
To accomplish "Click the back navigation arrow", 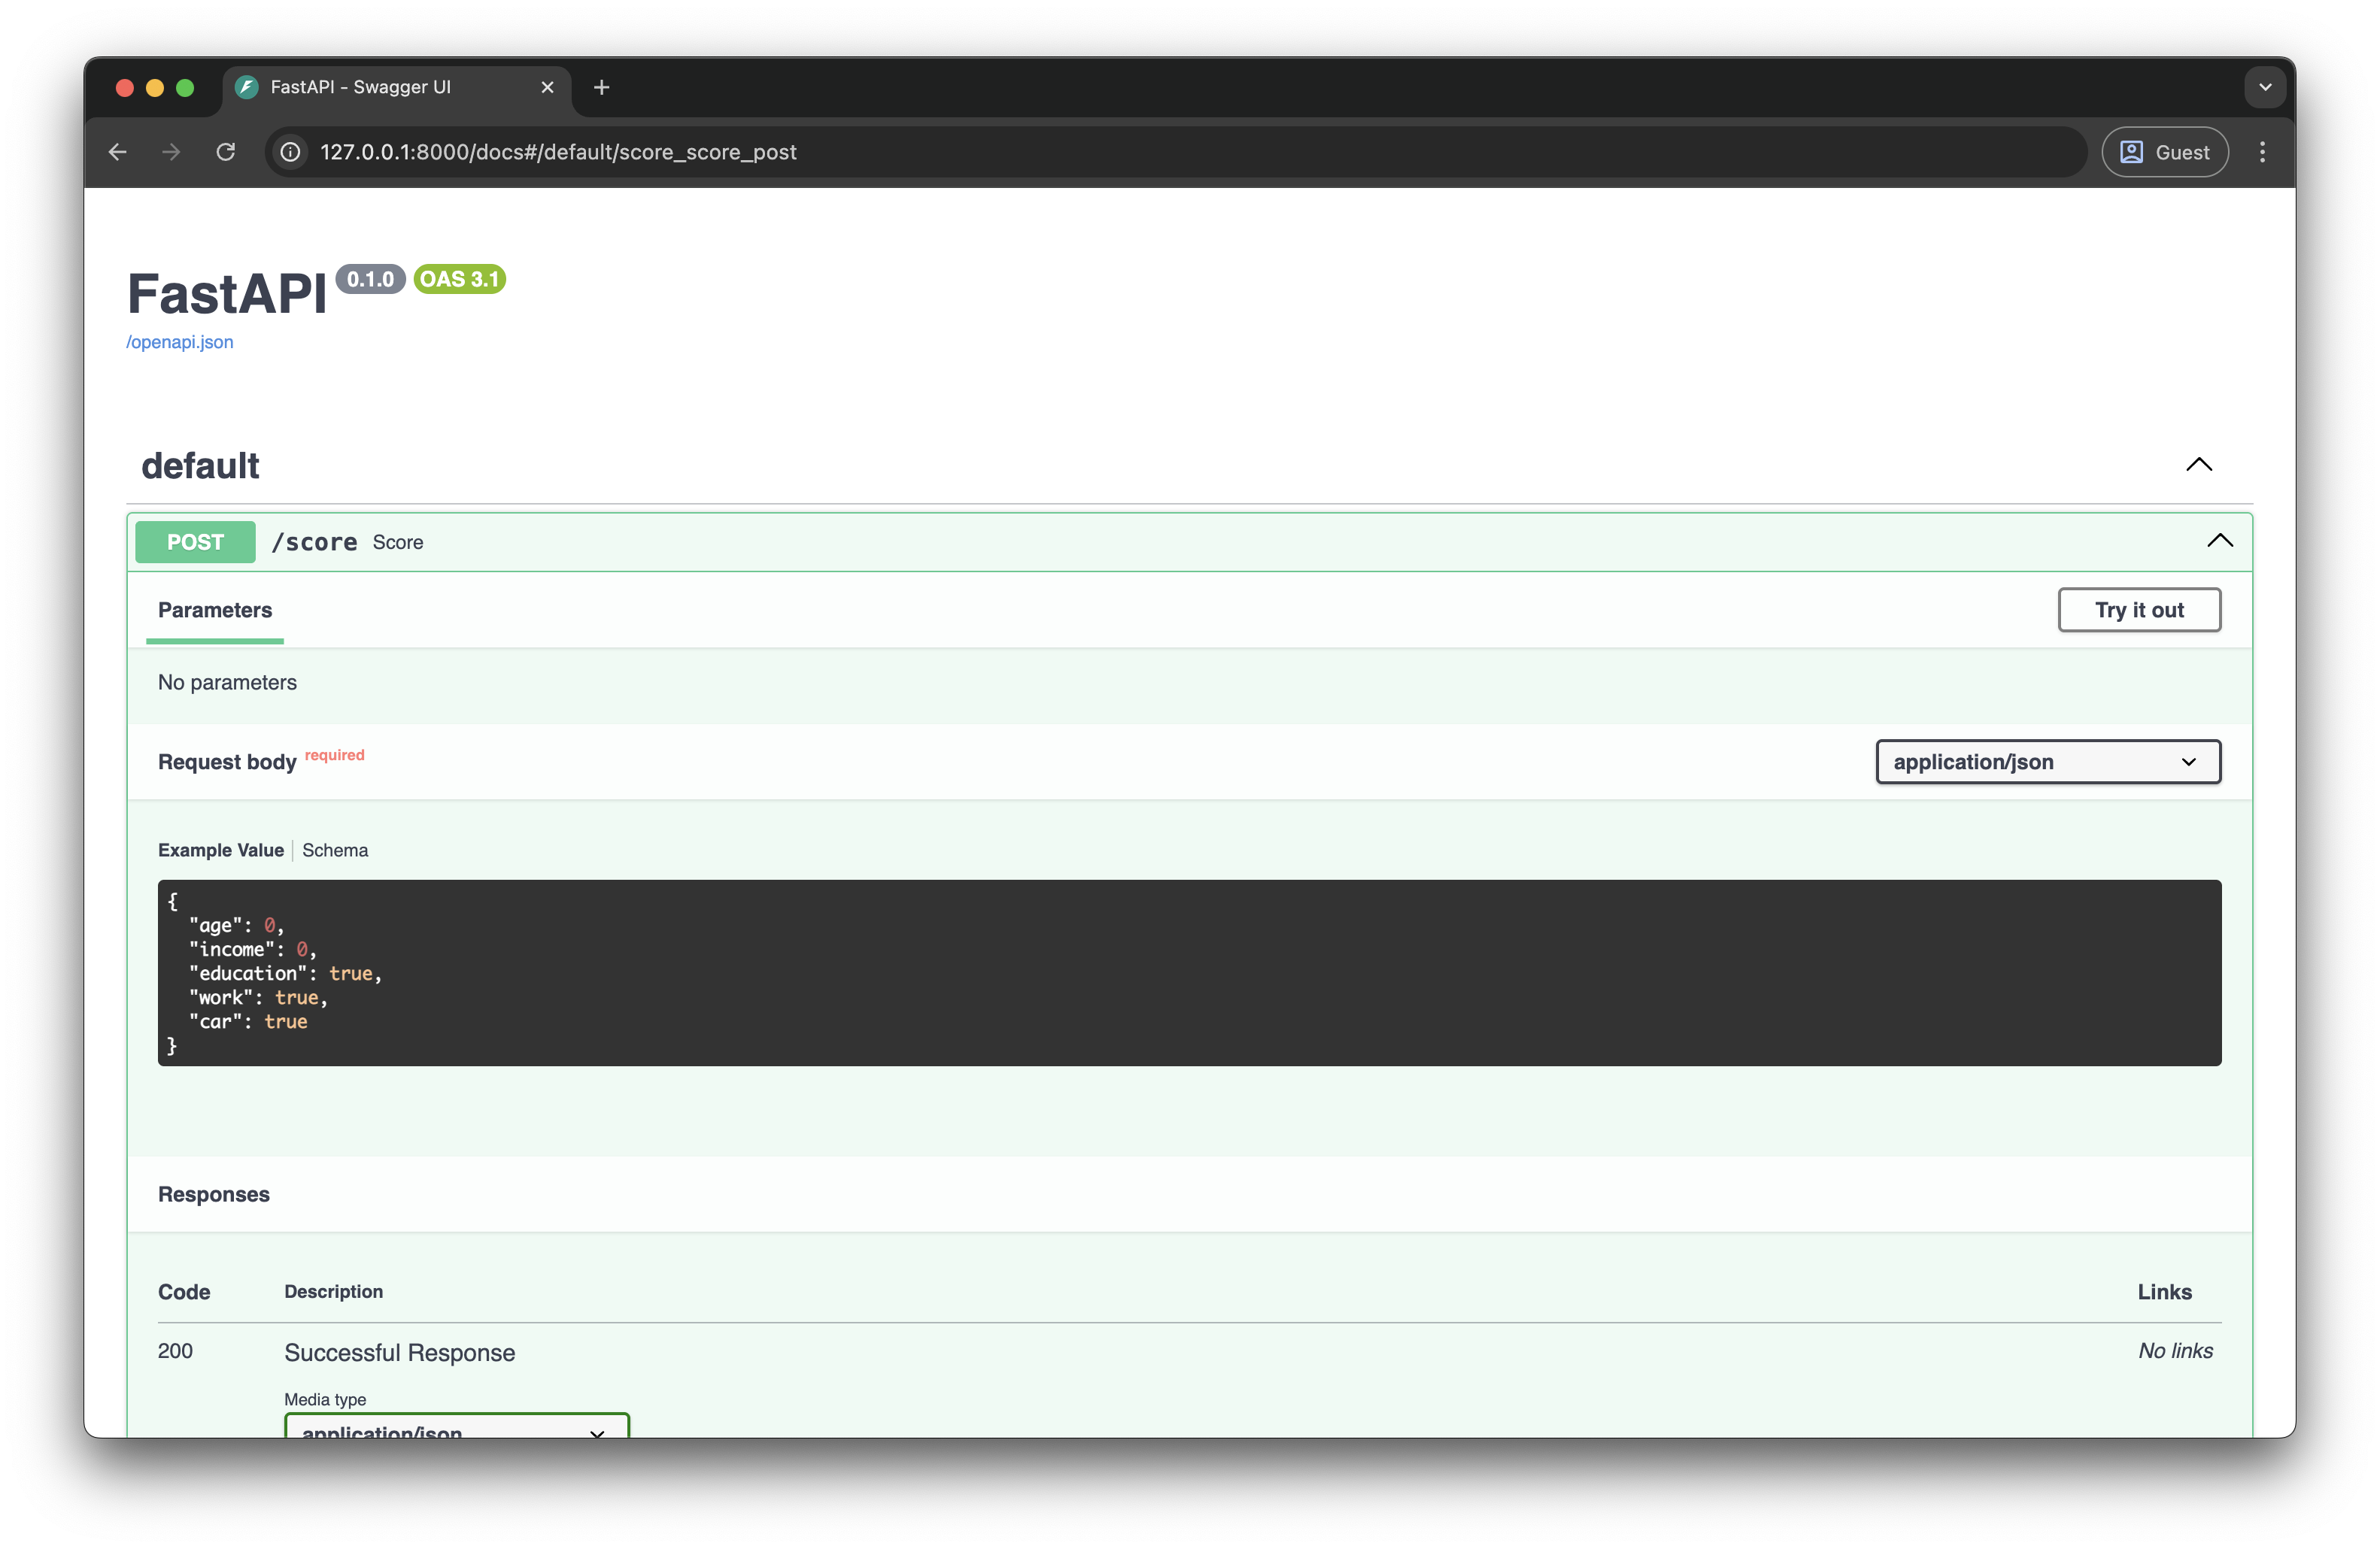I will (118, 152).
